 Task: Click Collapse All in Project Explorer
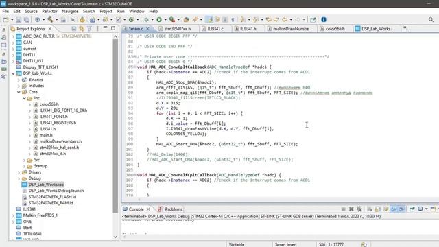tap(74, 29)
